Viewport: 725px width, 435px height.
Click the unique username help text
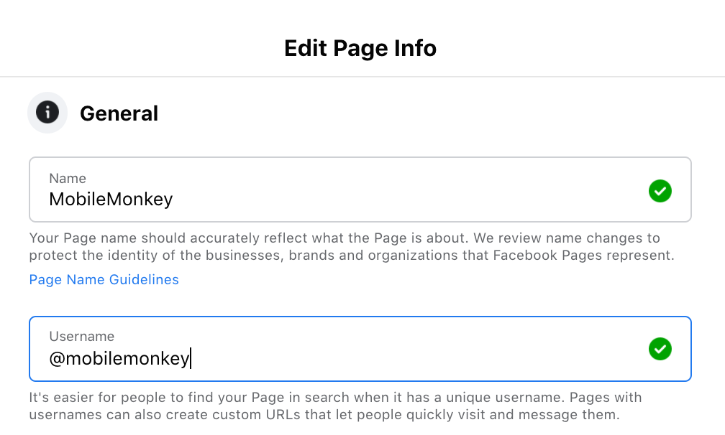(x=335, y=406)
